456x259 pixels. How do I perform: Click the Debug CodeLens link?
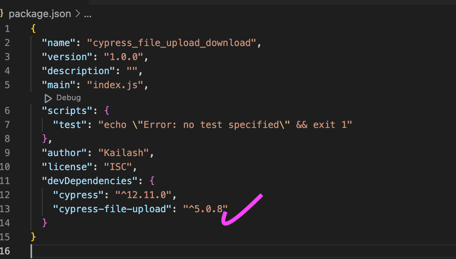click(x=68, y=98)
